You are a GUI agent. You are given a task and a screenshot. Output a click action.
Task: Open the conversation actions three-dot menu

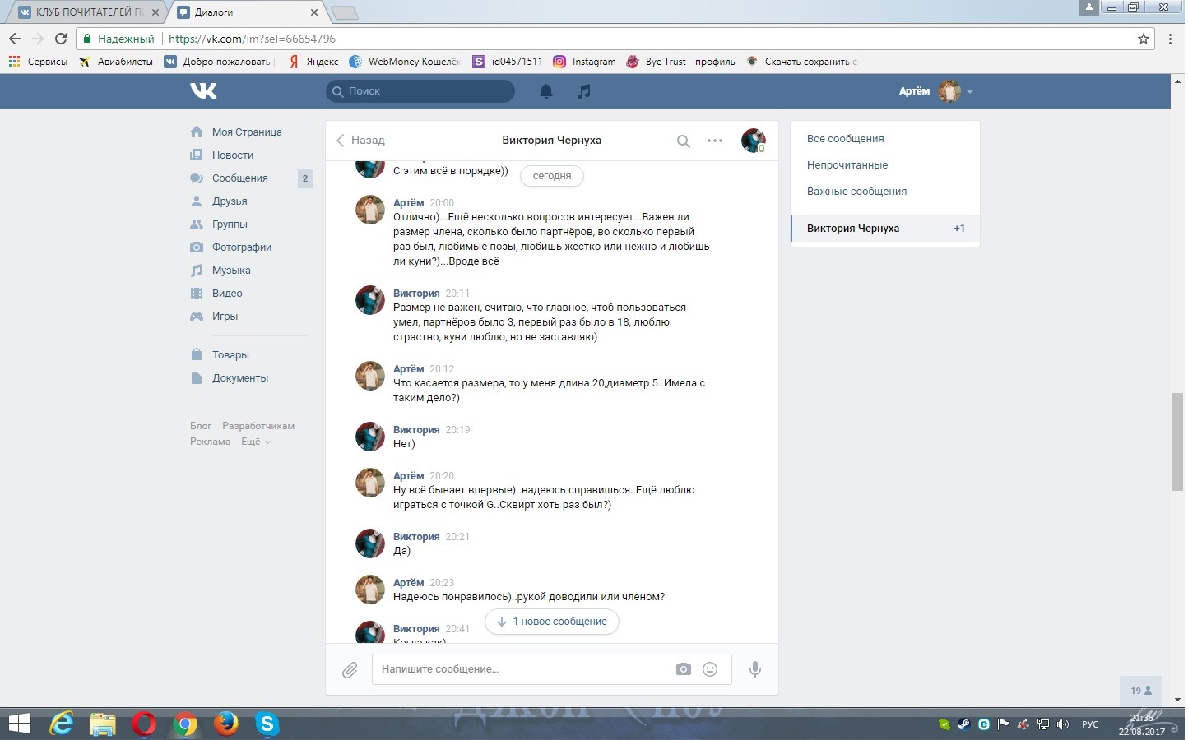click(x=715, y=141)
